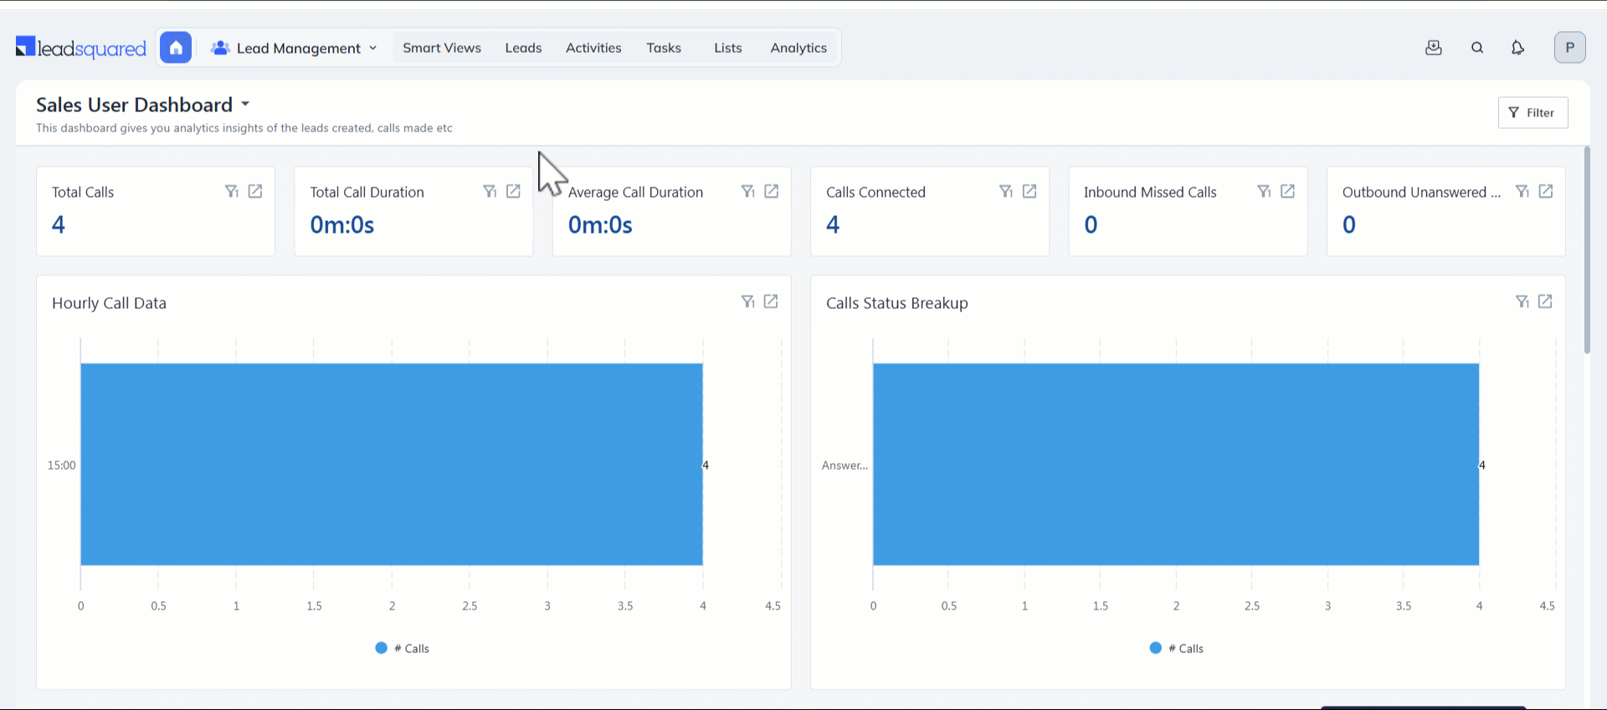Click the download inbox icon in header

pyautogui.click(x=1434, y=48)
